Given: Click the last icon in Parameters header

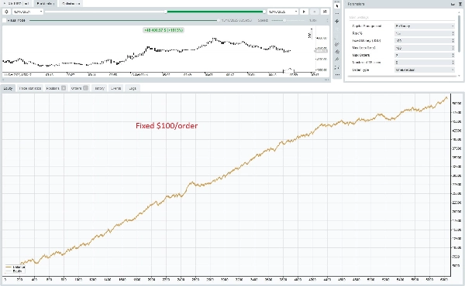Looking at the screenshot, I should [x=460, y=4].
